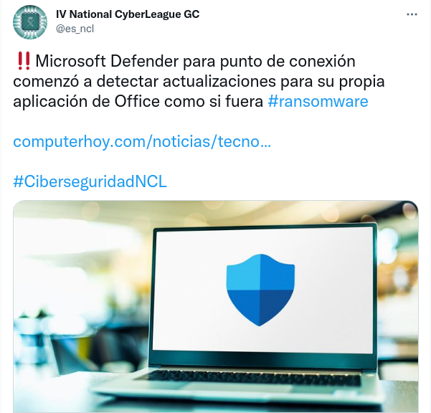This screenshot has height=413, width=431.
Task: Open the laptop photo preview
Action: point(215,306)
